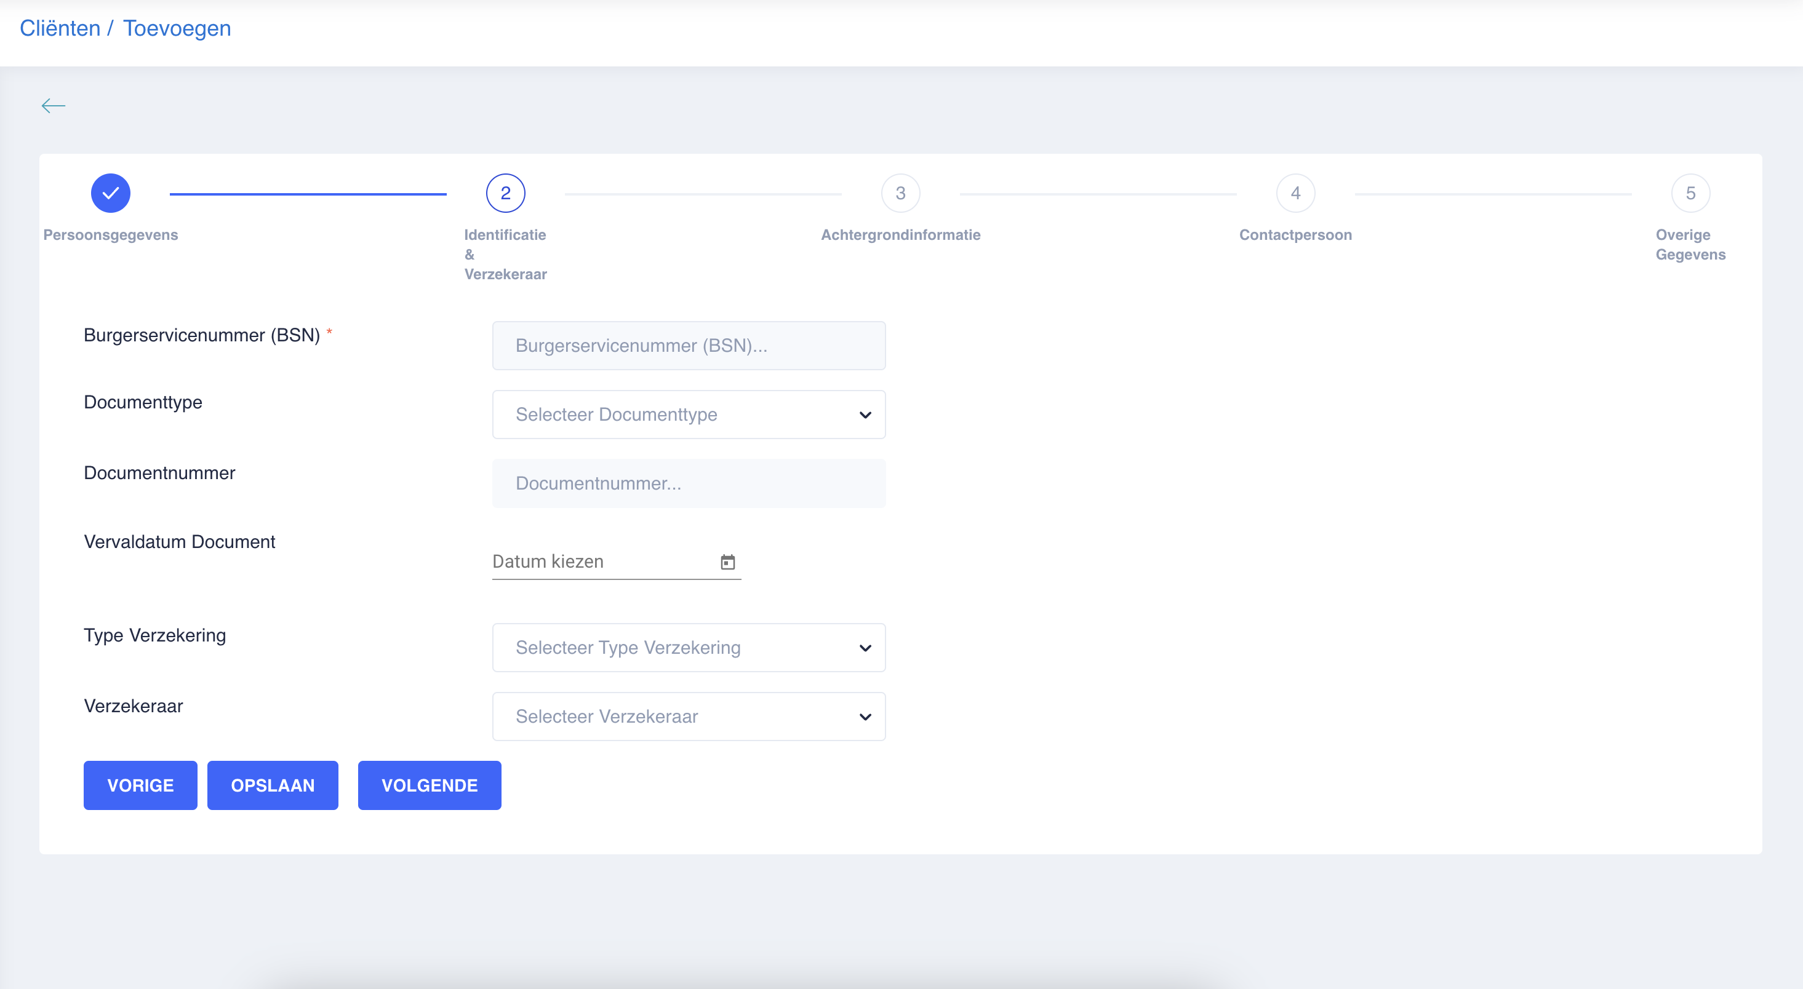Expand the Selecteer Documenttype dropdown

688,415
